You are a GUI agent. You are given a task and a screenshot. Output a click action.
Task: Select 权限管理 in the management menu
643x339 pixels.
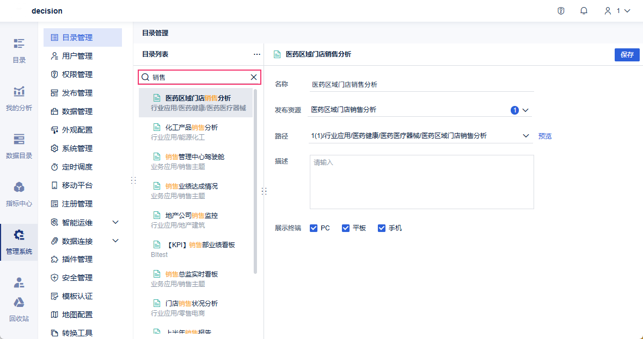pyautogui.click(x=77, y=74)
